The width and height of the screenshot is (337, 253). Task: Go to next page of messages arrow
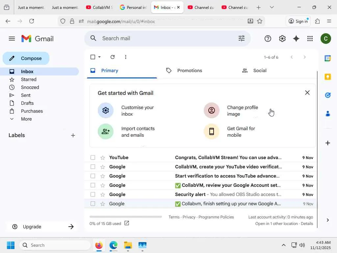(304, 57)
